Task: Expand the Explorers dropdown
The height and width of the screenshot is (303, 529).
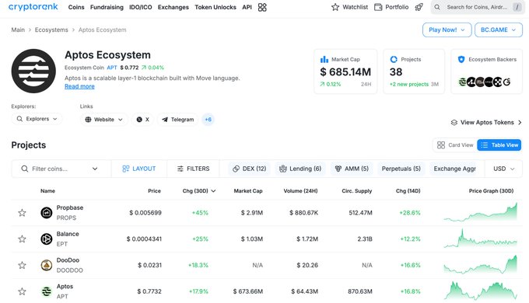Action: click(x=37, y=119)
